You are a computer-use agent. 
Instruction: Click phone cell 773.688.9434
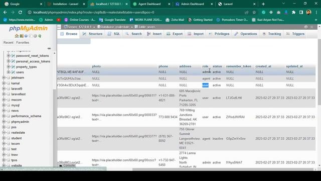168,117
